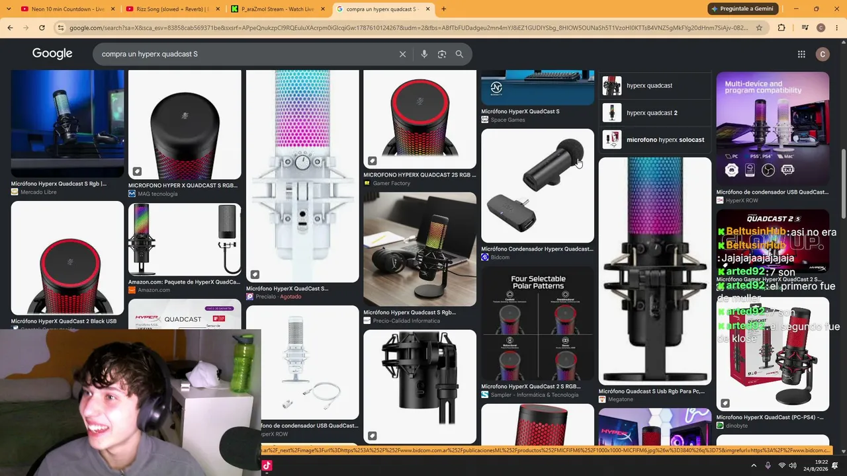Clear the search box with the X icon
This screenshot has width=847, height=476.
[x=402, y=54]
